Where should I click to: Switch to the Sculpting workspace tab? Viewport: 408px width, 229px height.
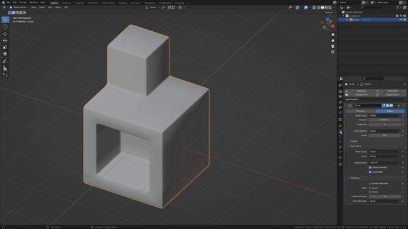(79, 3)
